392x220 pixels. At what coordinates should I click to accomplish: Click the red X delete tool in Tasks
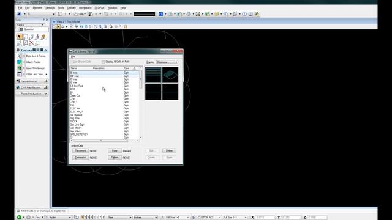click(31, 43)
